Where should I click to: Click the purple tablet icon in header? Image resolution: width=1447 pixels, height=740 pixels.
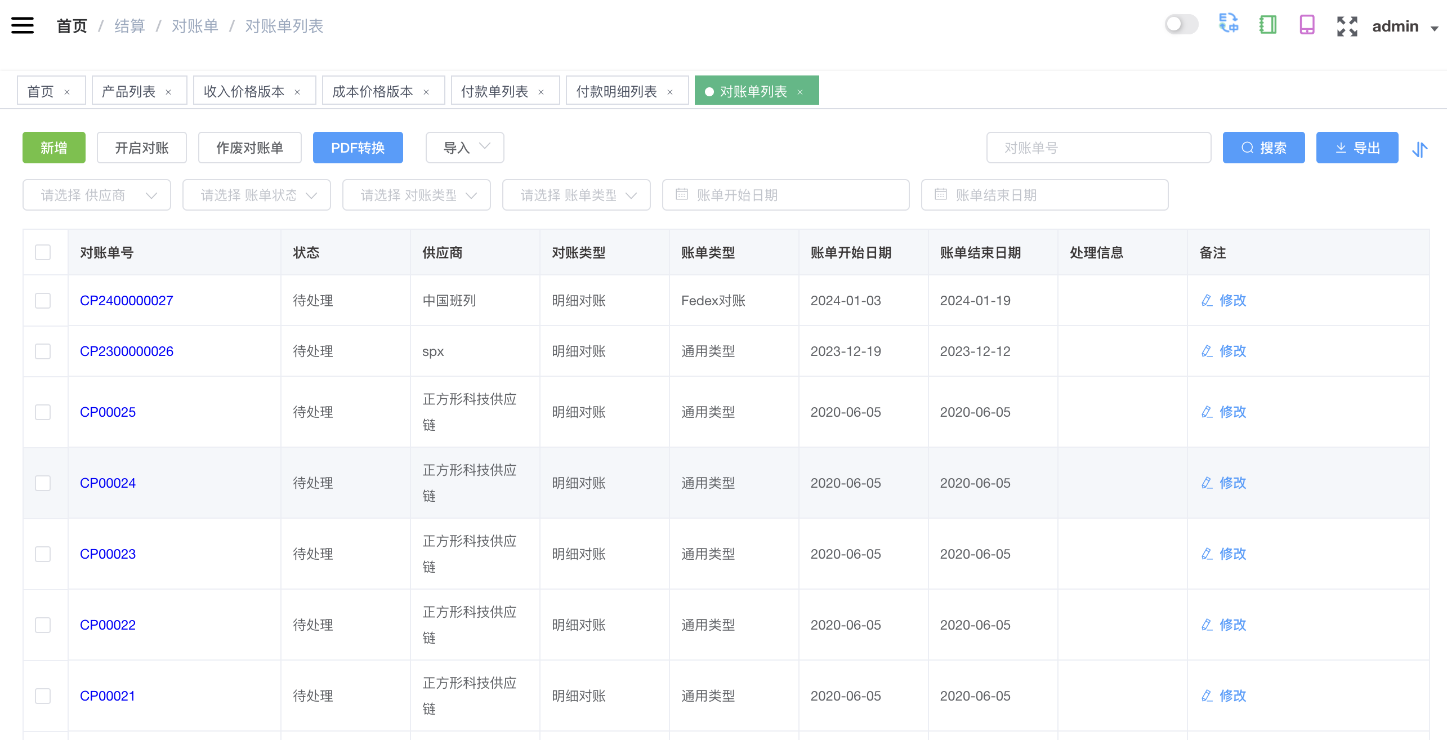click(1307, 24)
